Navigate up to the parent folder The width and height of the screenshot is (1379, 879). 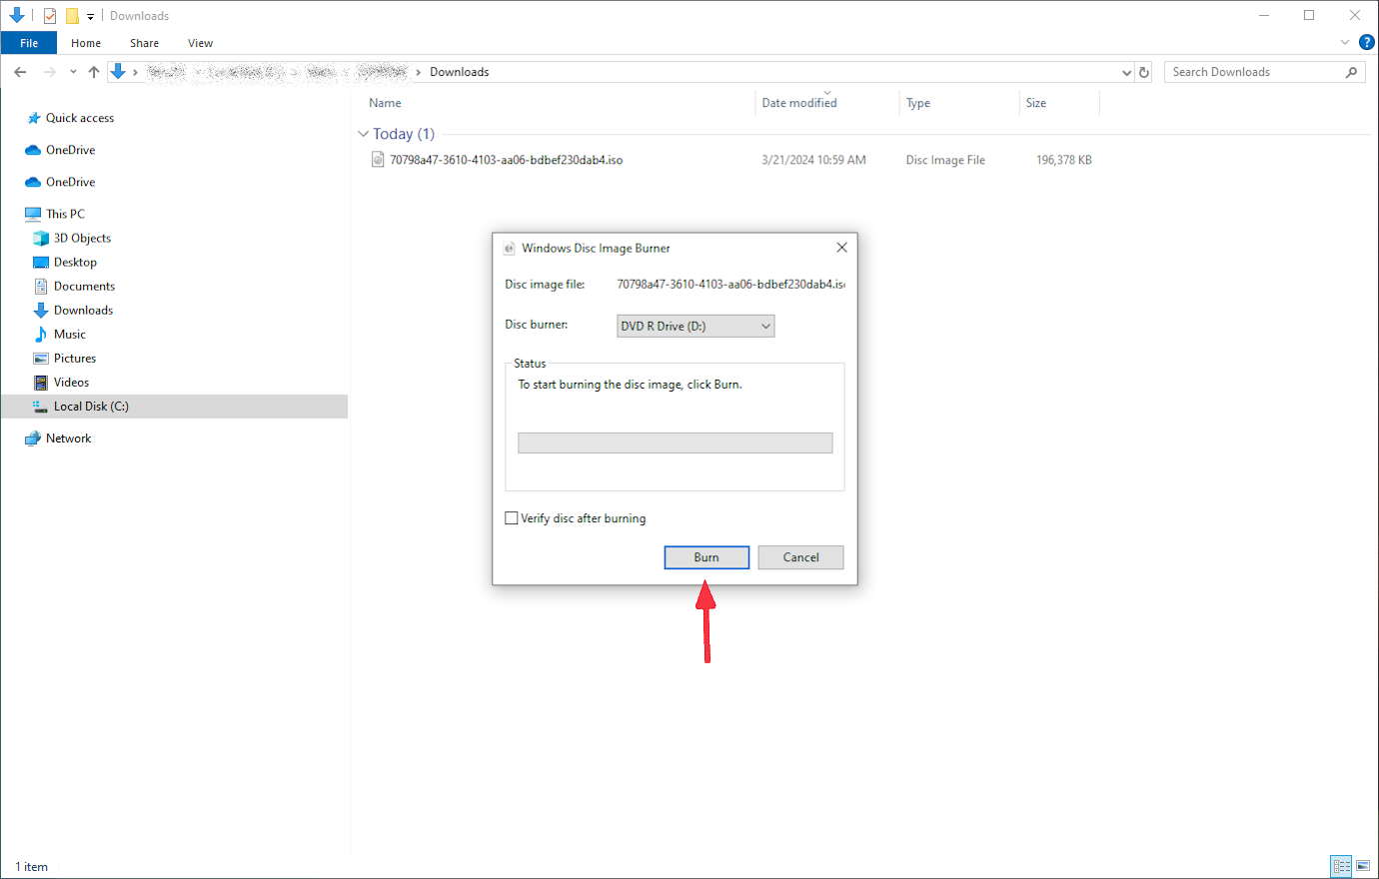[x=93, y=71]
